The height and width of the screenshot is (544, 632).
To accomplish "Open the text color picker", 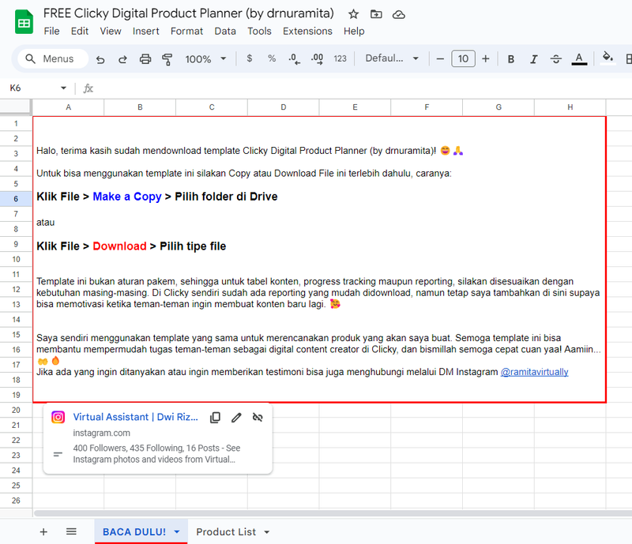I will click(579, 59).
